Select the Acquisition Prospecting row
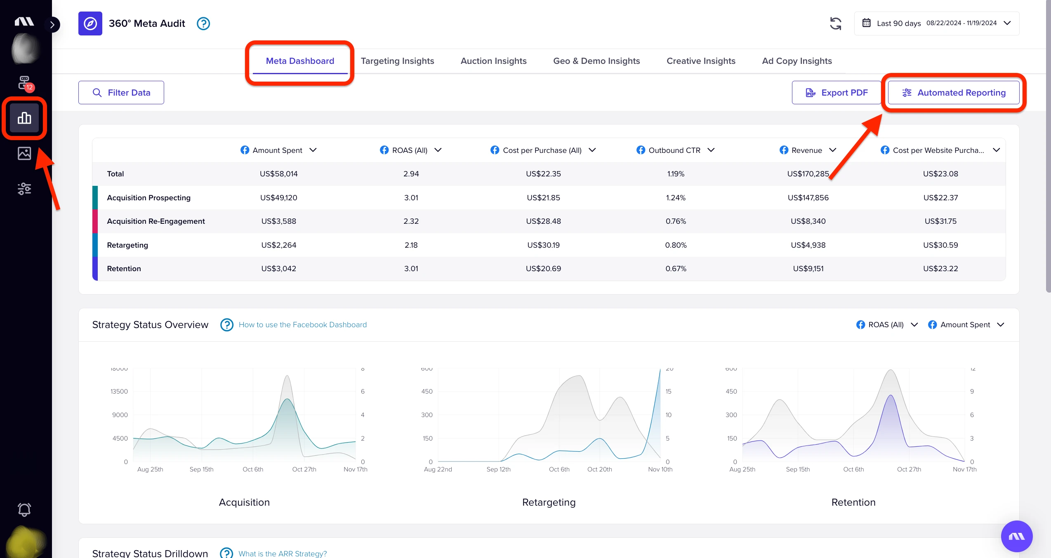 tap(549, 197)
